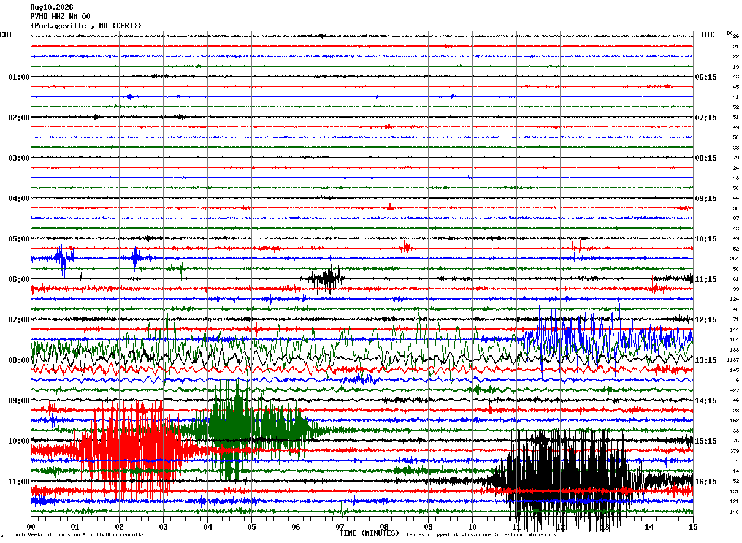Click the 15:15 UTC time label
The height and width of the screenshot is (543, 742).
tap(706, 441)
